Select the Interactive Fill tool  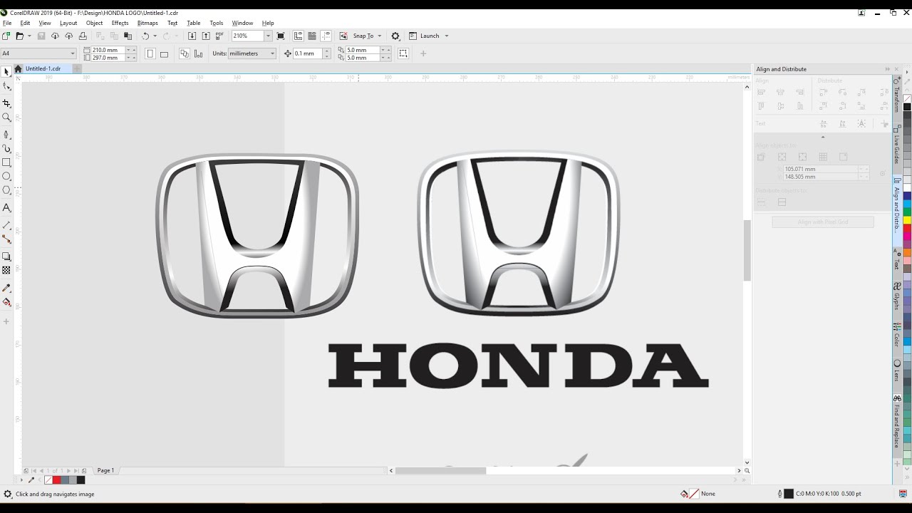tap(6, 302)
